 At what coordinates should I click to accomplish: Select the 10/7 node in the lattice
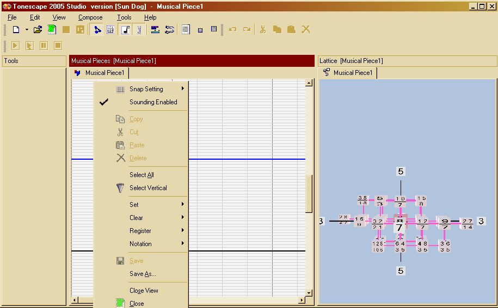pos(400,202)
